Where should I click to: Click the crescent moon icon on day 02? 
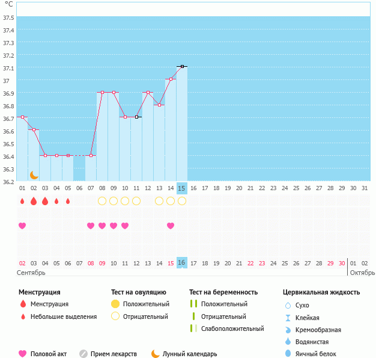pyautogui.click(x=34, y=174)
